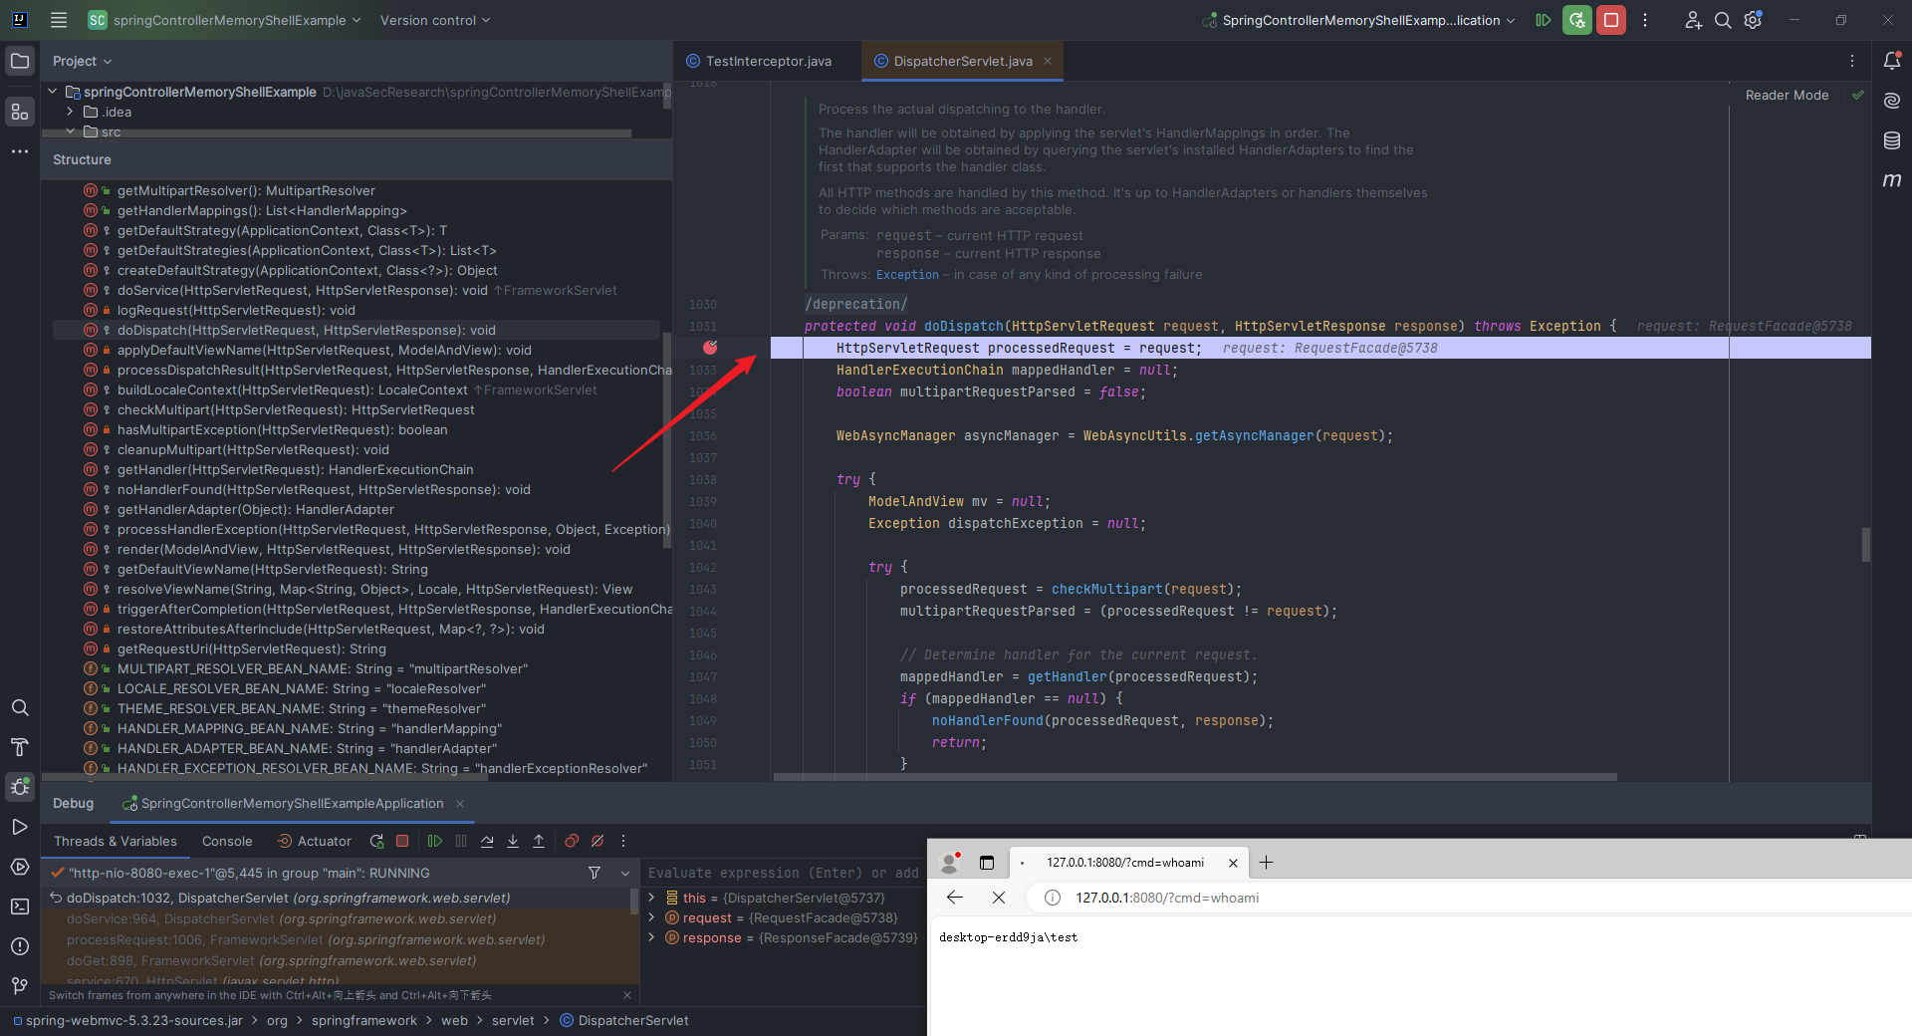The image size is (1912, 1036).
Task: Click red Stop button in debug toolbar
Action: click(402, 841)
